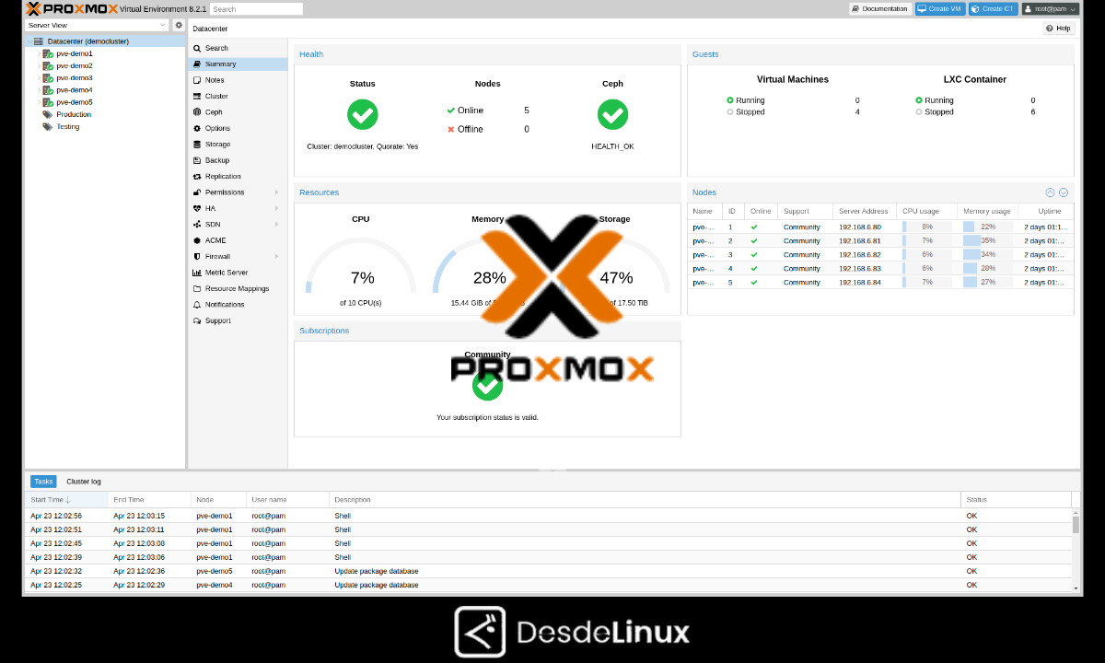
Task: Open the Metric Server section
Action: [237, 273]
